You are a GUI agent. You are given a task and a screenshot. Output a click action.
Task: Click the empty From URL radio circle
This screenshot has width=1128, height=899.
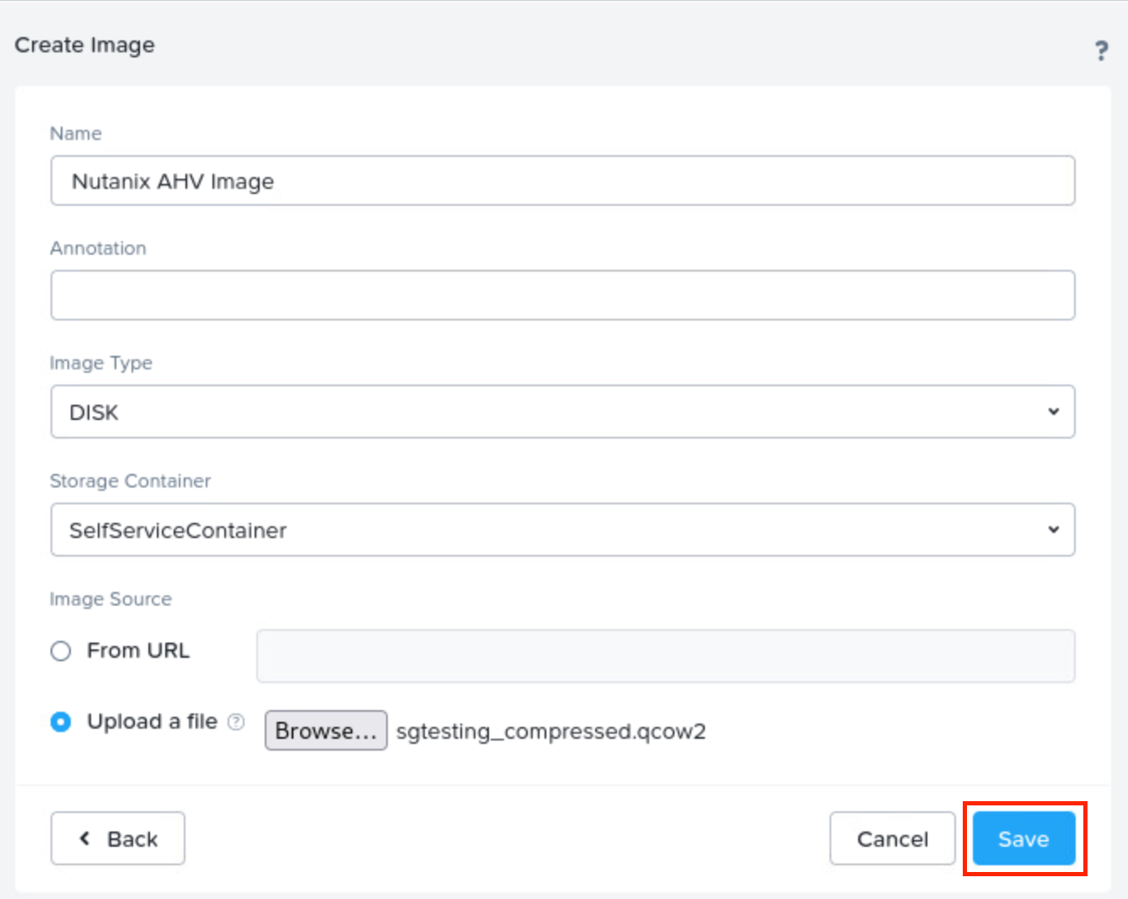(x=60, y=650)
